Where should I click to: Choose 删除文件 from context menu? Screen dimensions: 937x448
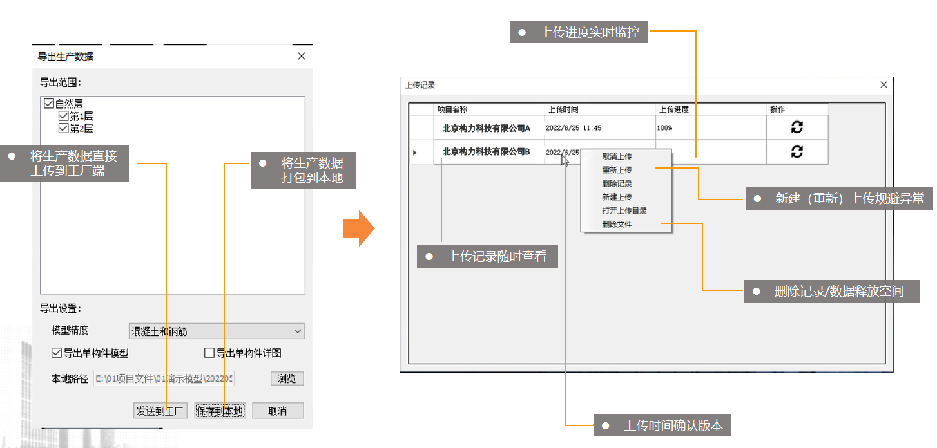(617, 224)
